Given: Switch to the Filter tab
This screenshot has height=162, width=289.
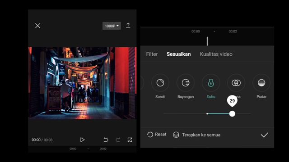Looking at the screenshot, I should [x=152, y=54].
